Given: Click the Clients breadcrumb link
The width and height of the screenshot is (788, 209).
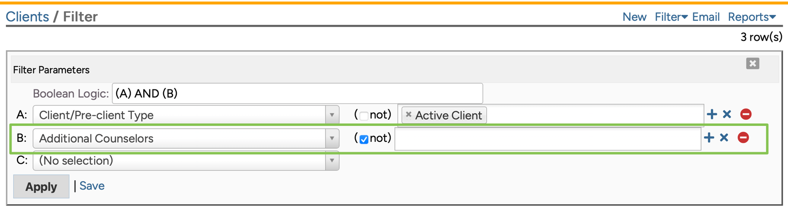Looking at the screenshot, I should point(27,17).
